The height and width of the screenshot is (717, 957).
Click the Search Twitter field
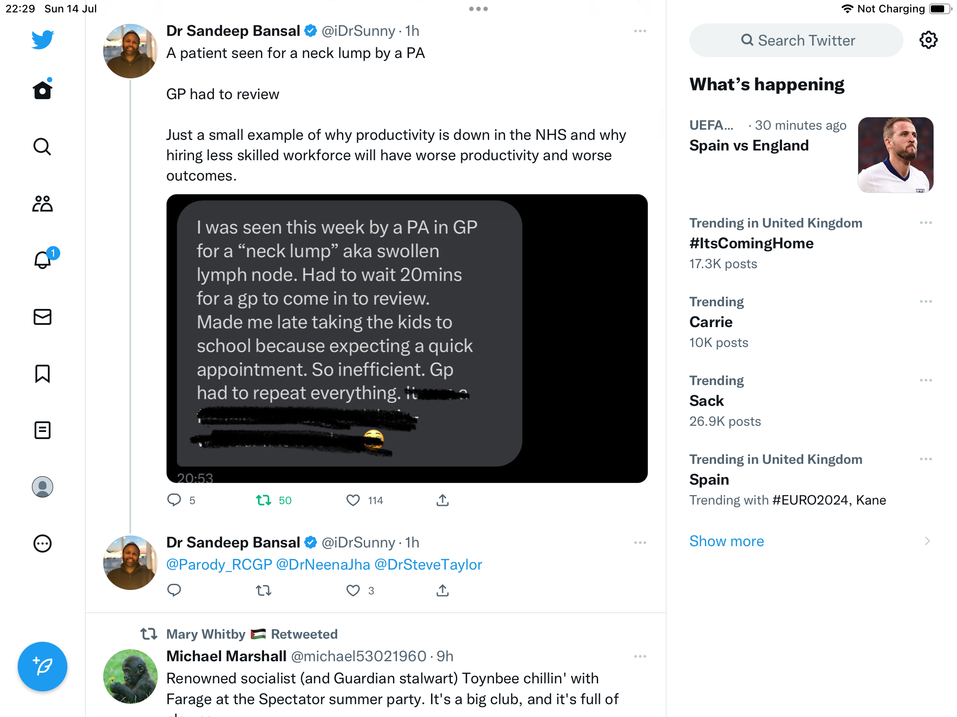pos(797,40)
